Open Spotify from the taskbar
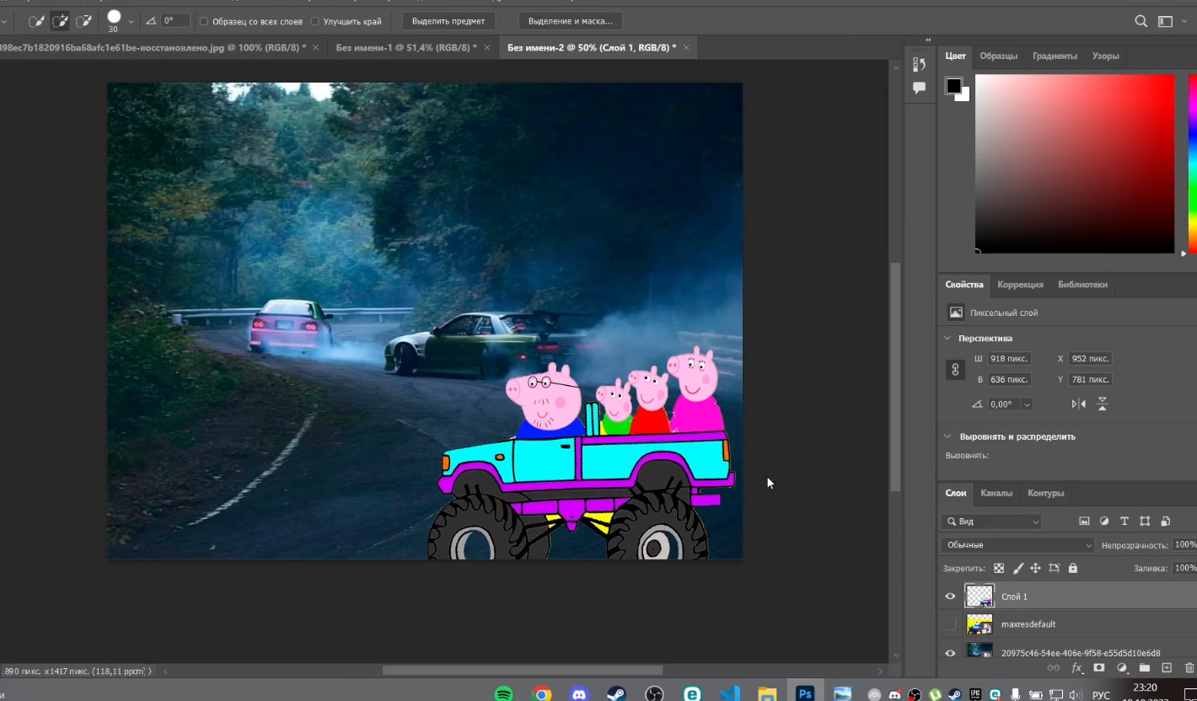The width and height of the screenshot is (1197, 701). pyautogui.click(x=504, y=694)
